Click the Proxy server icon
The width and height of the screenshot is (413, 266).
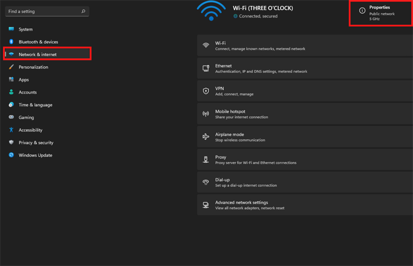coord(206,160)
